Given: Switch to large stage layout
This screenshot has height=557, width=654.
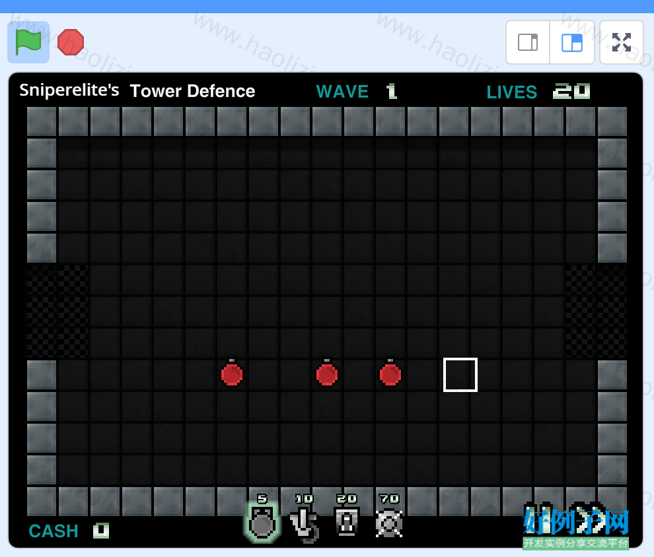Looking at the screenshot, I should coord(572,42).
